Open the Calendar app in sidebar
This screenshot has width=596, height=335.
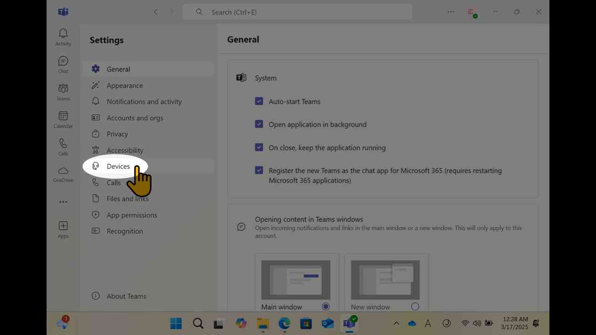(x=63, y=120)
